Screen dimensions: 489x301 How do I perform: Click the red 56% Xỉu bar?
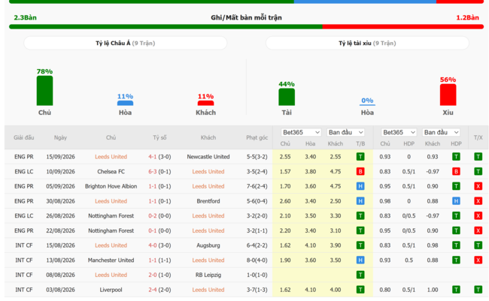coord(448,95)
